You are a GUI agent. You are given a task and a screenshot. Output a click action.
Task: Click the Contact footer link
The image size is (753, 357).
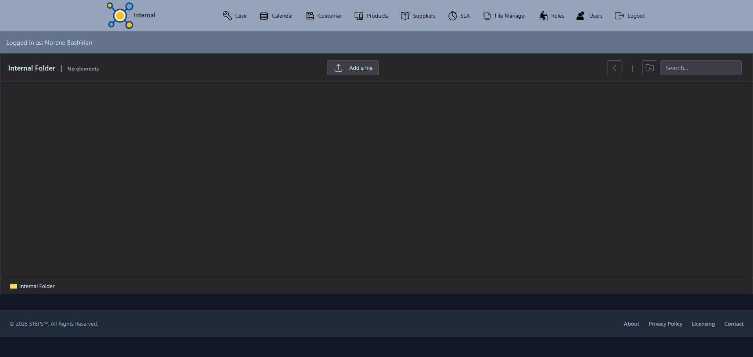point(734,324)
